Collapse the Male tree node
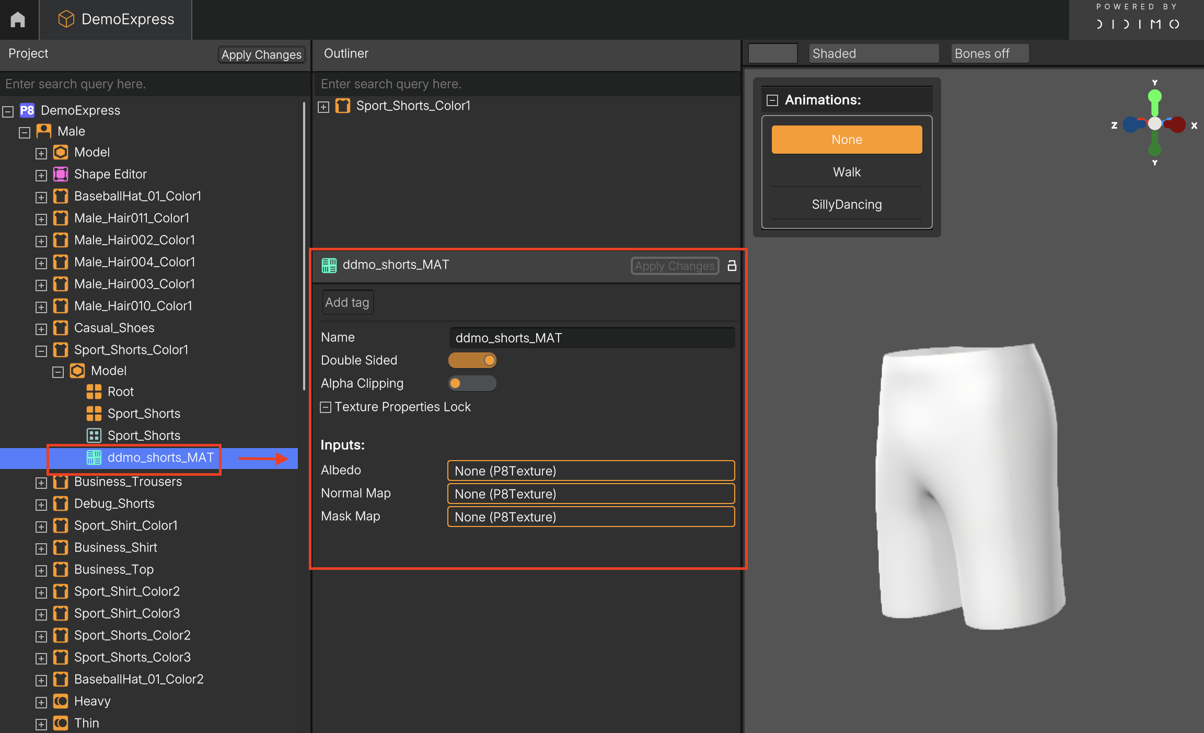Image resolution: width=1204 pixels, height=733 pixels. pos(25,132)
